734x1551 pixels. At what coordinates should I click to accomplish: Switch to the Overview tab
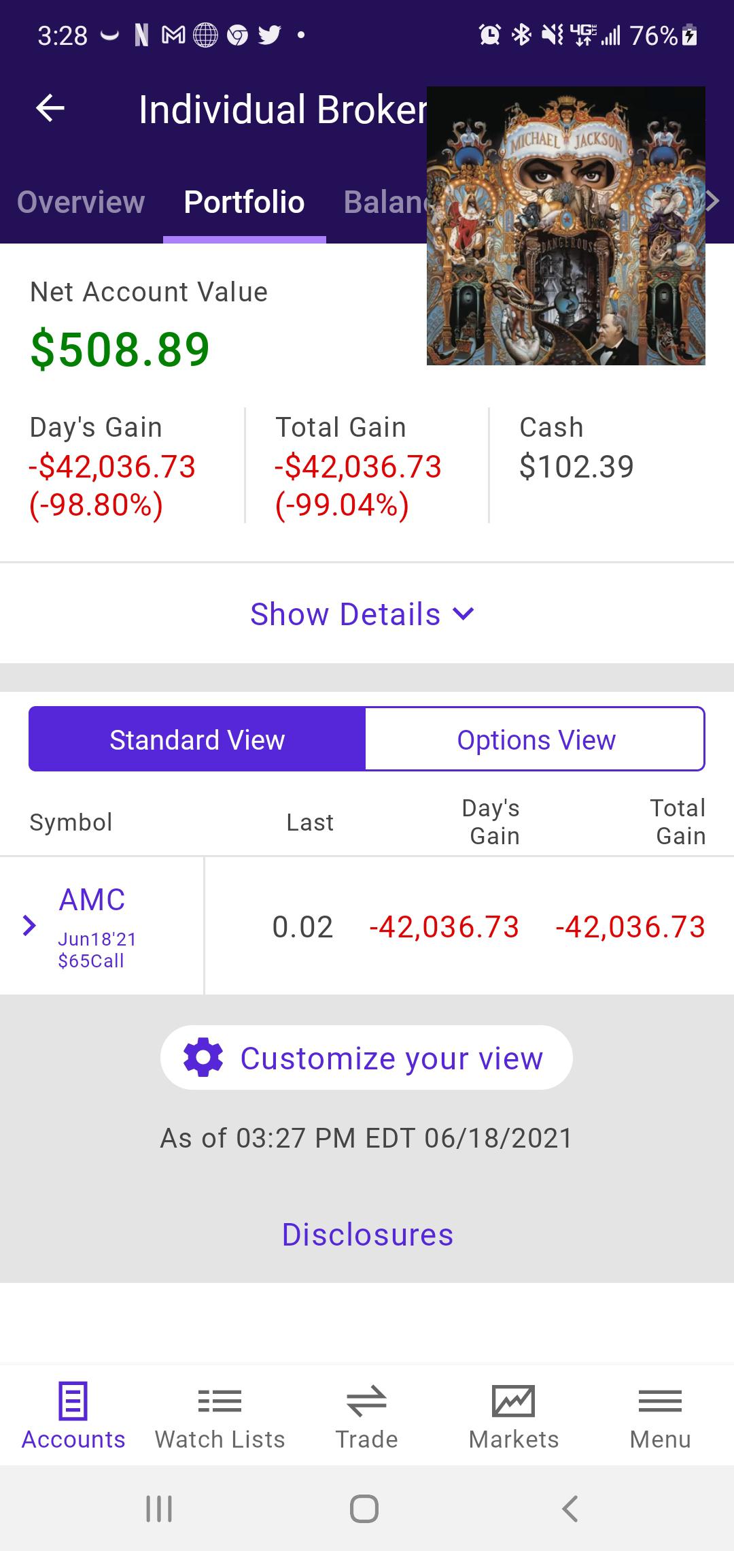81,202
